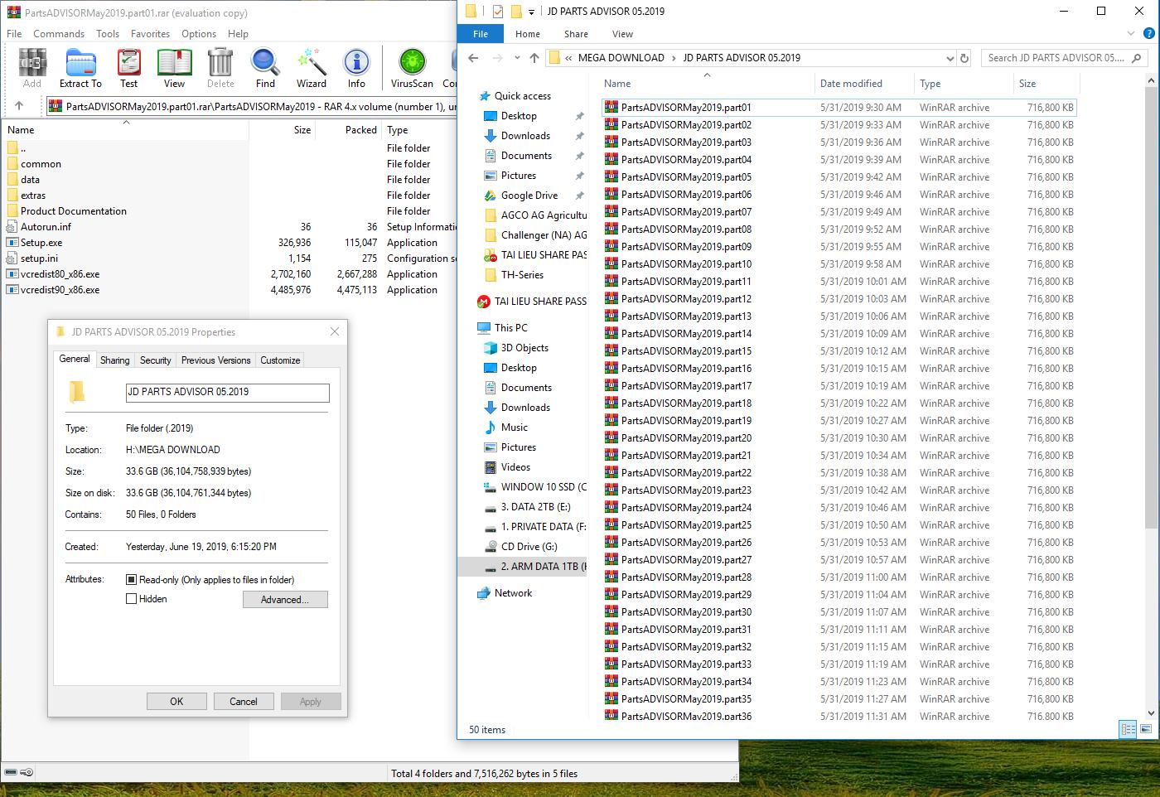1160x797 pixels.
Task: Toggle the Read-only attribute checkbox
Action: (131, 580)
